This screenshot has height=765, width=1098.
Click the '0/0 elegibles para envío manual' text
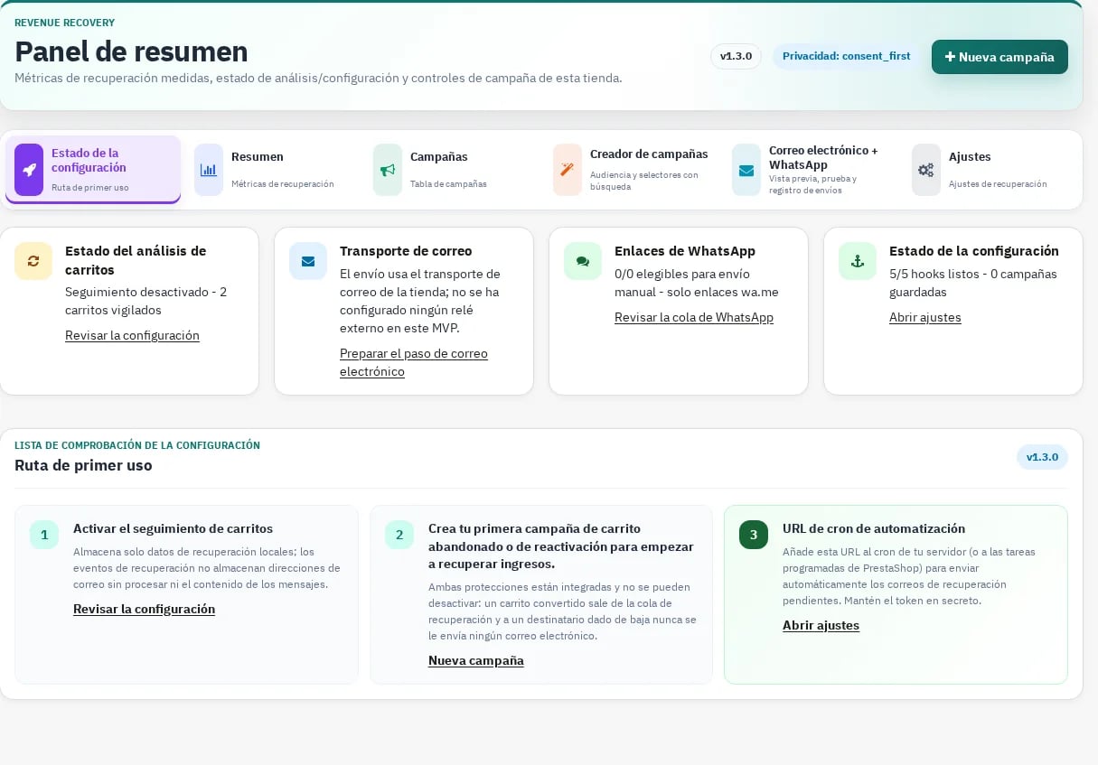coord(696,283)
